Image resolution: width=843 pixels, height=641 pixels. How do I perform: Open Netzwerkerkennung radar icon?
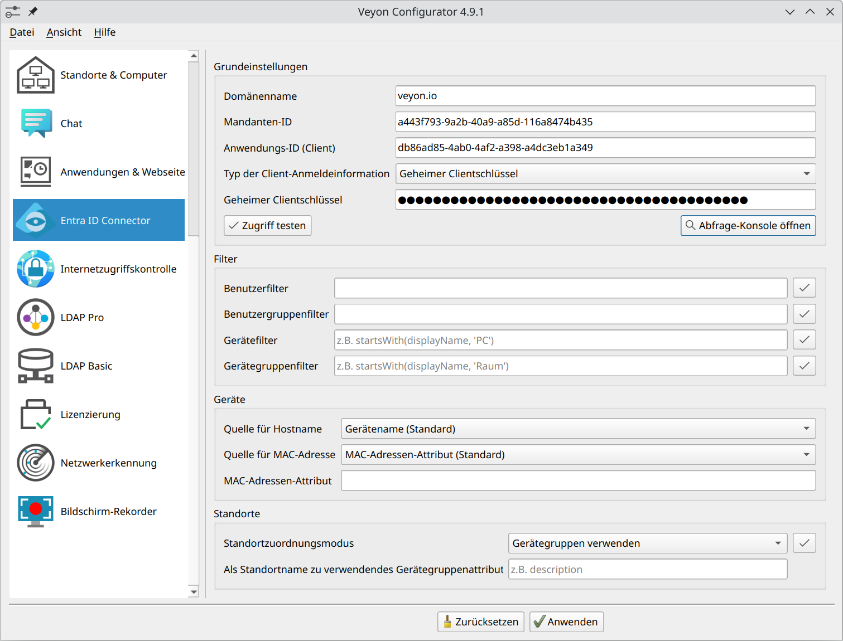click(x=36, y=463)
